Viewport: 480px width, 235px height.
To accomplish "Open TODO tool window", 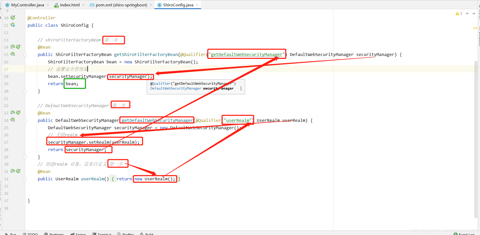I will coord(30,234).
